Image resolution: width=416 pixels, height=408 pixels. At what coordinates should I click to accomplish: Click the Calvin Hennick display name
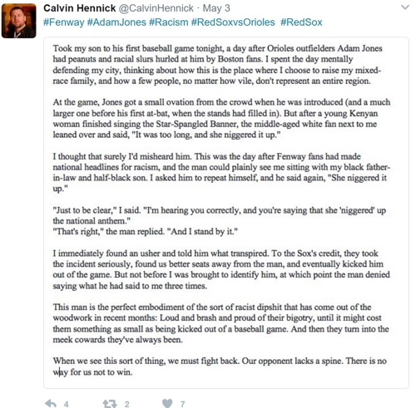point(80,8)
